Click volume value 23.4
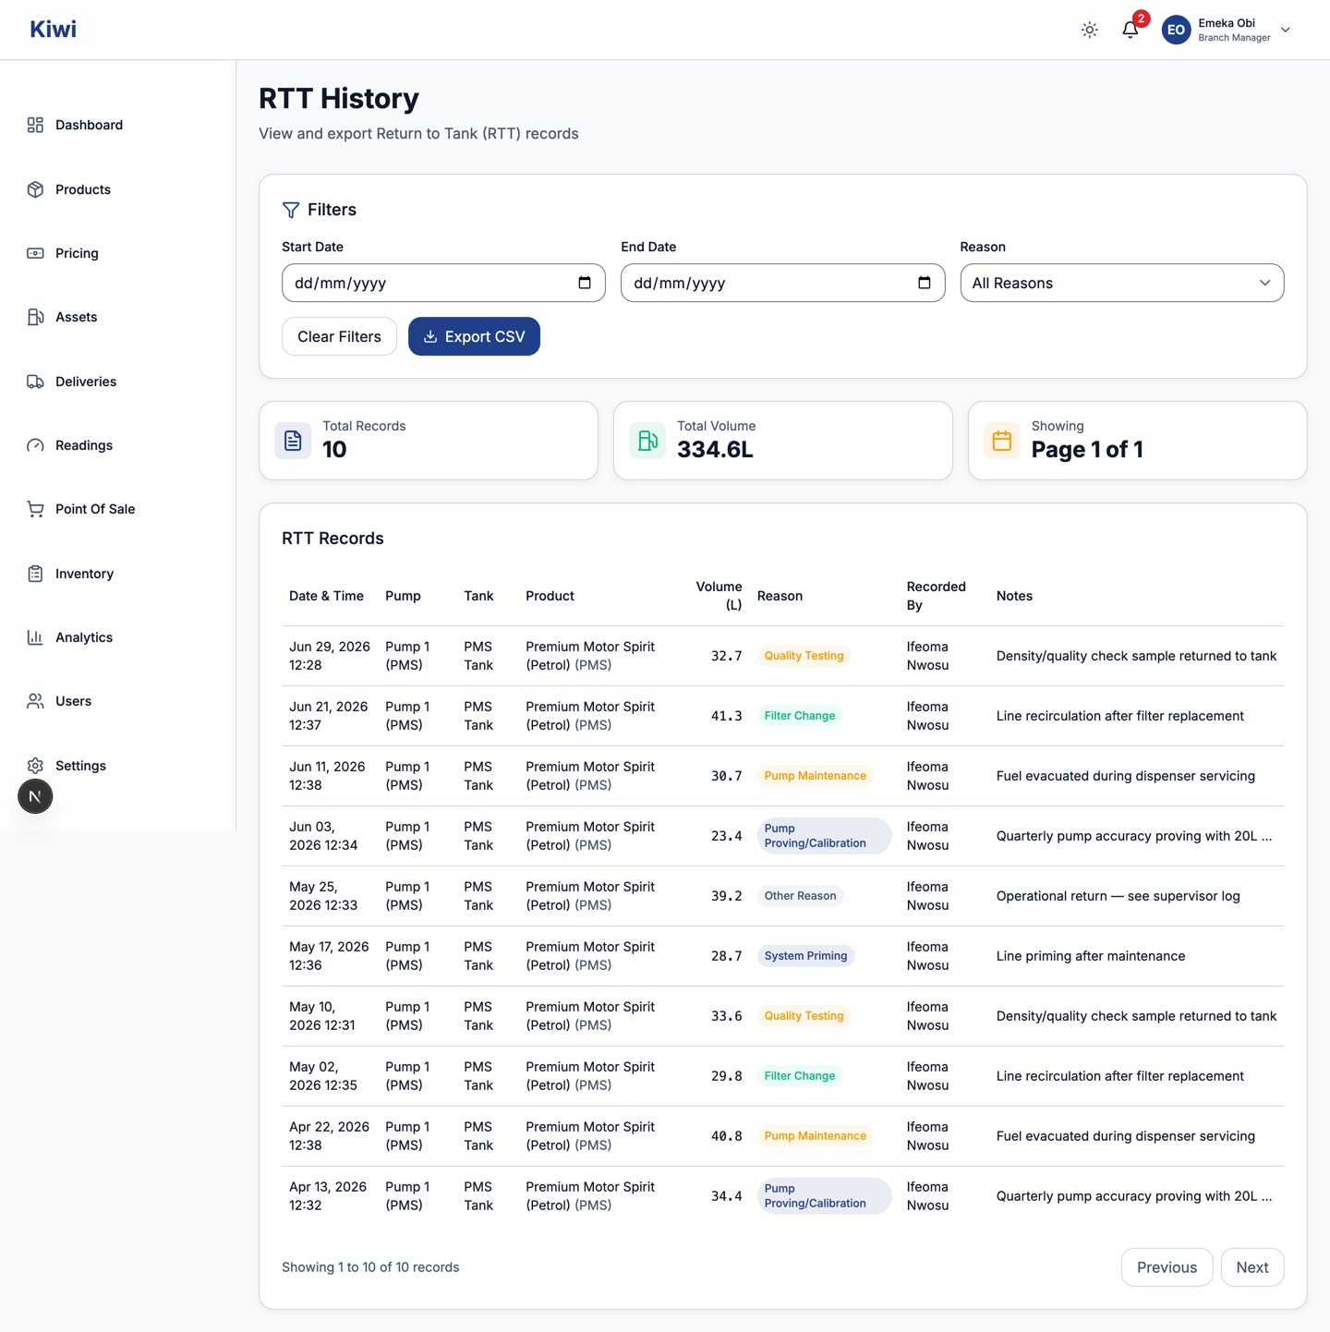This screenshot has height=1332, width=1330. click(726, 836)
